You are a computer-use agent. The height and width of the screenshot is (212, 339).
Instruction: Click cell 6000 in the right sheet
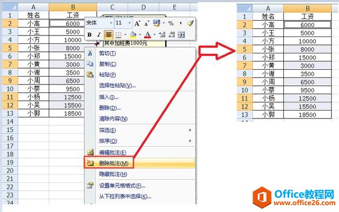pos(307,25)
